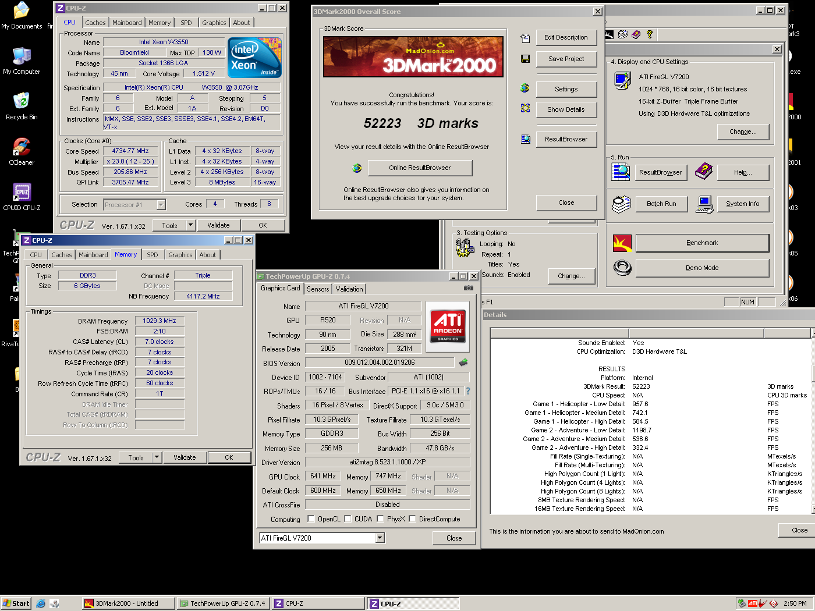Click the Details list scrollbar up arrow
Screen dimensions: 815x611
813,333
